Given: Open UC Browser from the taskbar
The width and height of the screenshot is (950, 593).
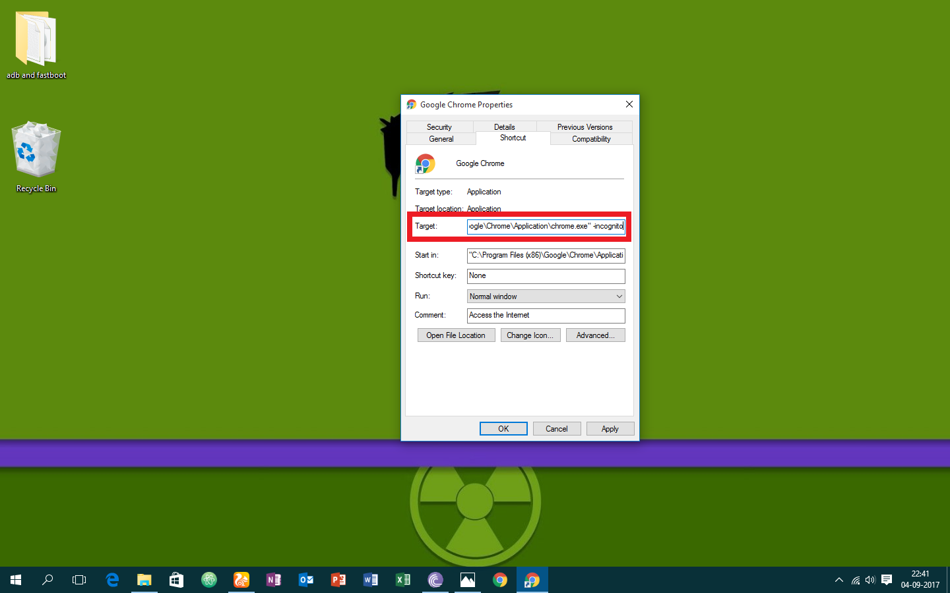Looking at the screenshot, I should (241, 580).
